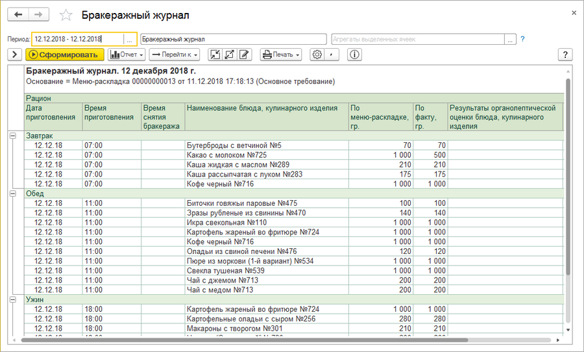This screenshot has height=352, width=584.
Task: Click in the Период date field
Action: [77, 39]
